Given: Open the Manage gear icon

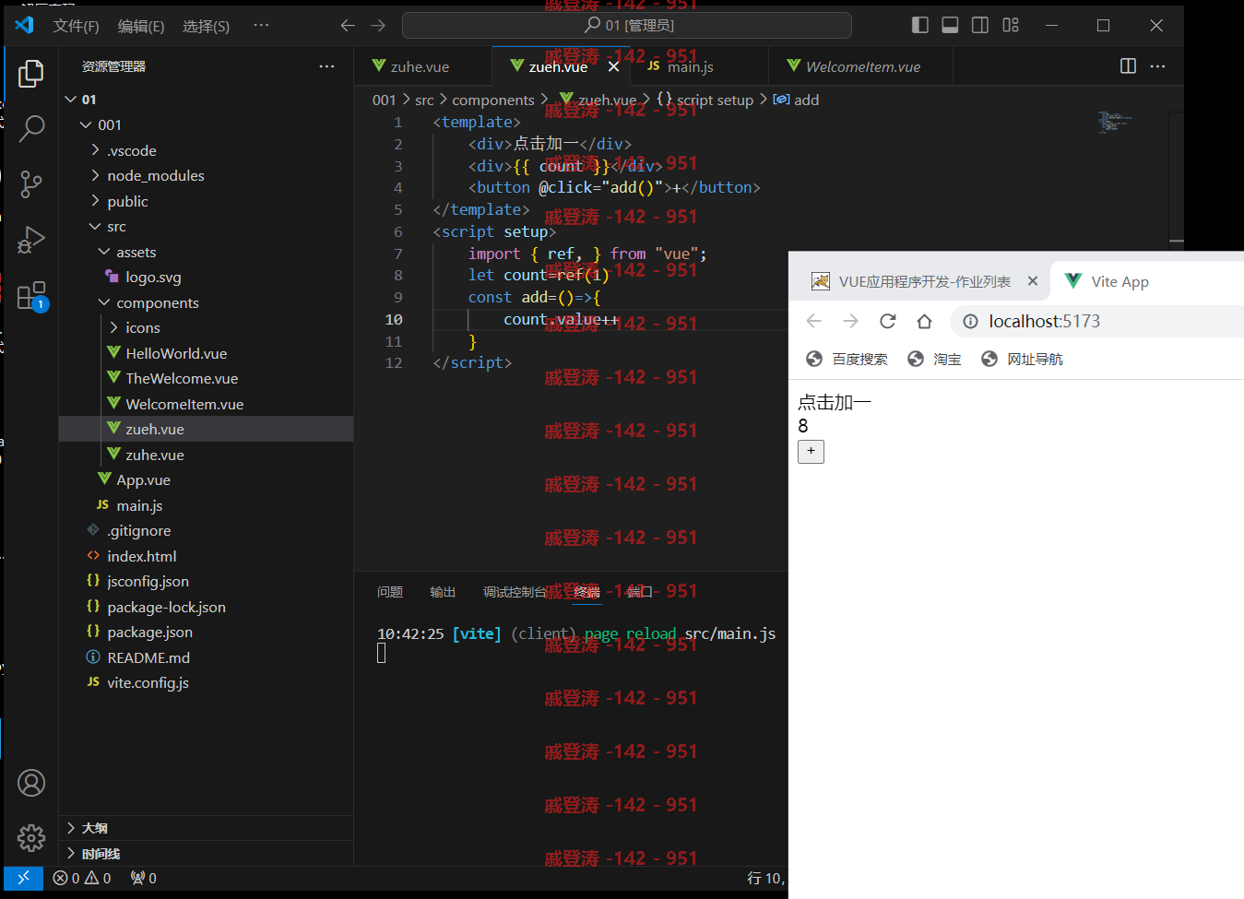Looking at the screenshot, I should point(31,838).
